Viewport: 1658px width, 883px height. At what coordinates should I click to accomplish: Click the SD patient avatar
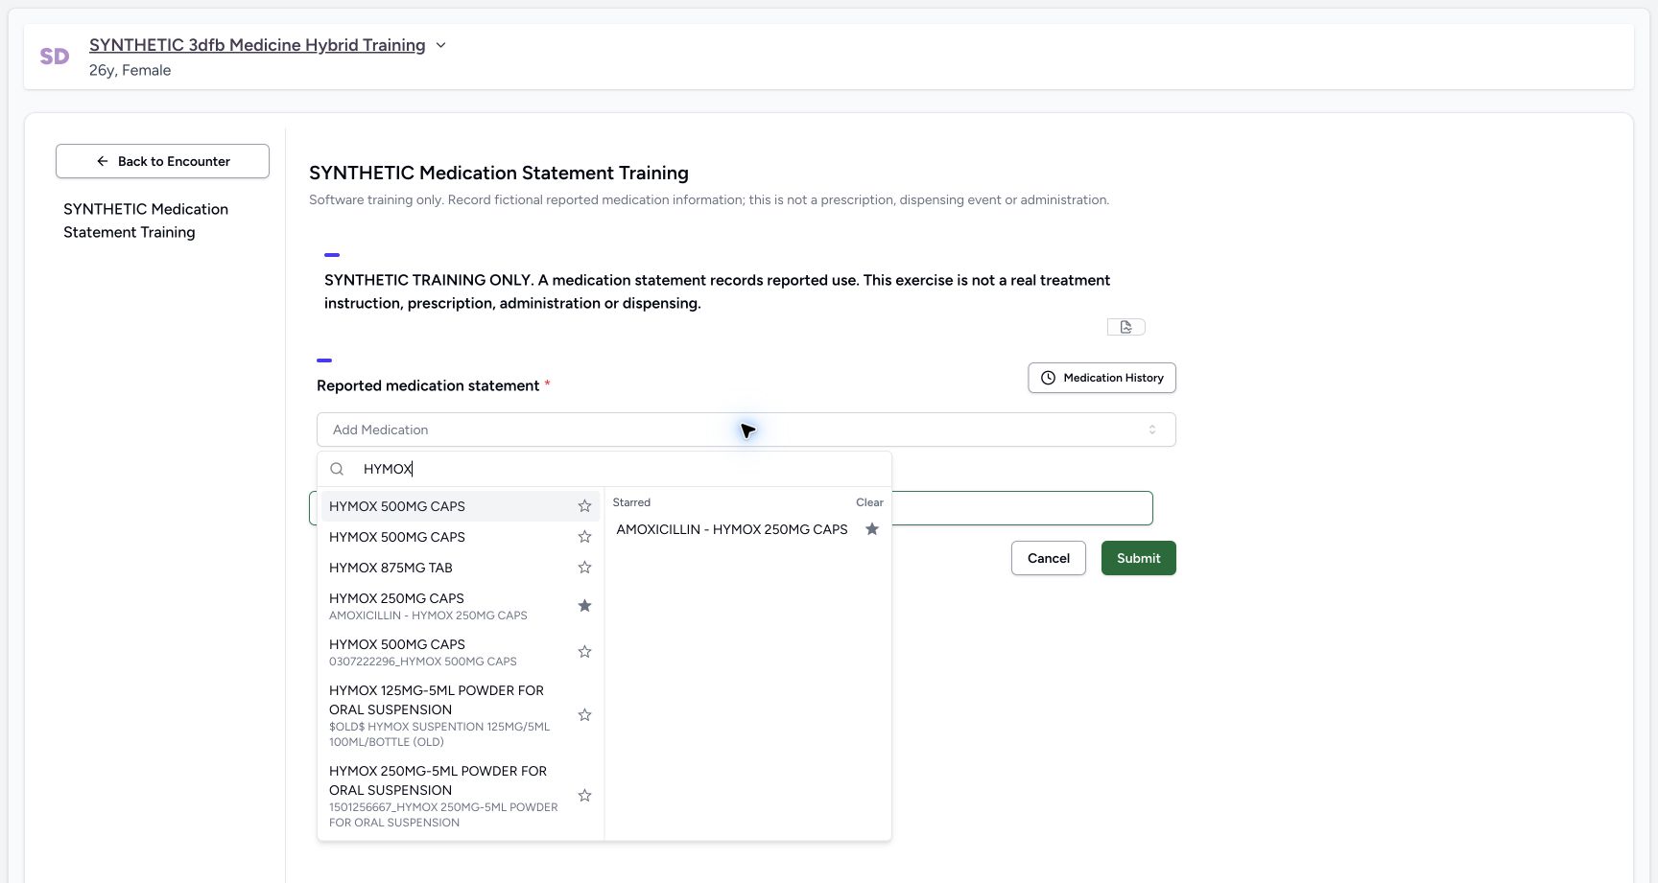point(55,57)
